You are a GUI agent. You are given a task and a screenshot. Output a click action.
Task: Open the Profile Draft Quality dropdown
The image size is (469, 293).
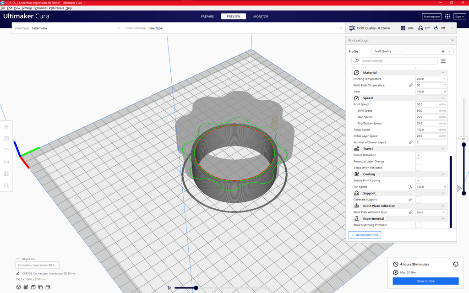(413, 51)
